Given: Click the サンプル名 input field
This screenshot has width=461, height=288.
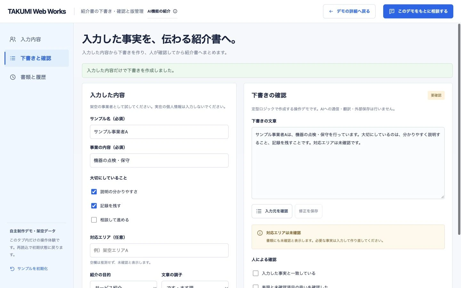Looking at the screenshot, I should pyautogui.click(x=159, y=132).
